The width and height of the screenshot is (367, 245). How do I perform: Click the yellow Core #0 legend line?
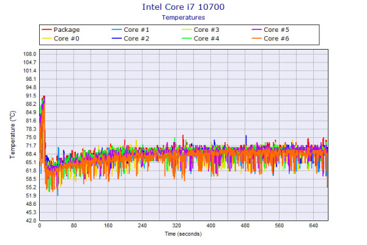point(46,38)
